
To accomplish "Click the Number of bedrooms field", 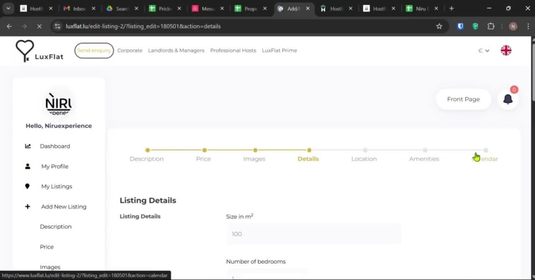I will (267, 274).
